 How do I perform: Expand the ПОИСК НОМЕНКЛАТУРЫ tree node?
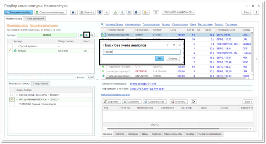(x=17, y=95)
